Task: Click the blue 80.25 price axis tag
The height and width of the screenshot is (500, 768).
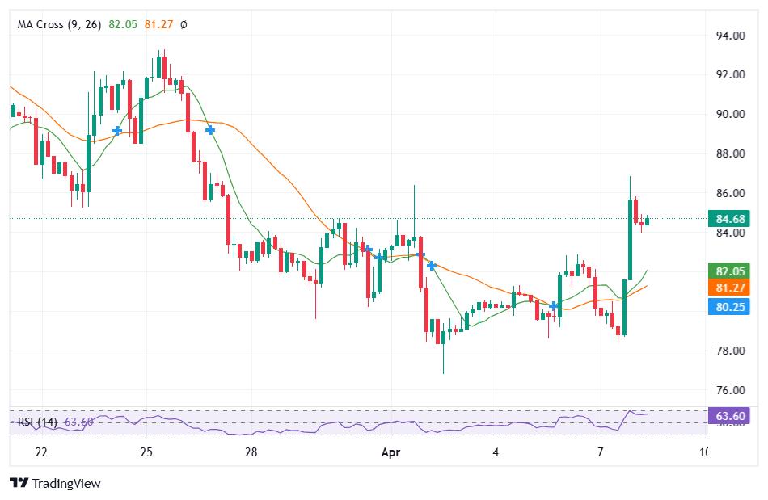Action: (728, 306)
